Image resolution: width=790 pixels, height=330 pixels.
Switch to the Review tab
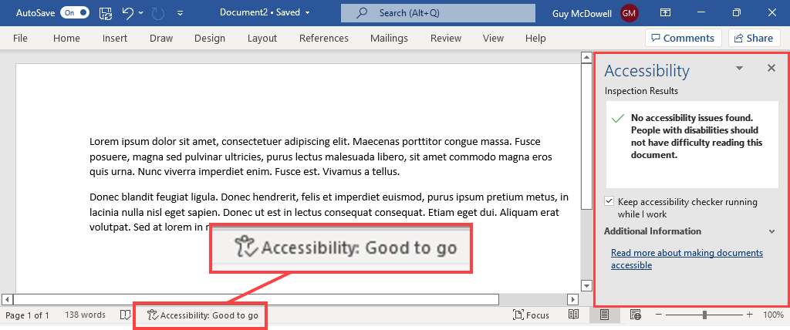pyautogui.click(x=446, y=39)
